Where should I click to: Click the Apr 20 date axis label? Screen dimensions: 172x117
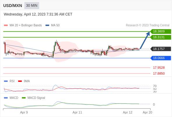pyautogui.click(x=148, y=113)
